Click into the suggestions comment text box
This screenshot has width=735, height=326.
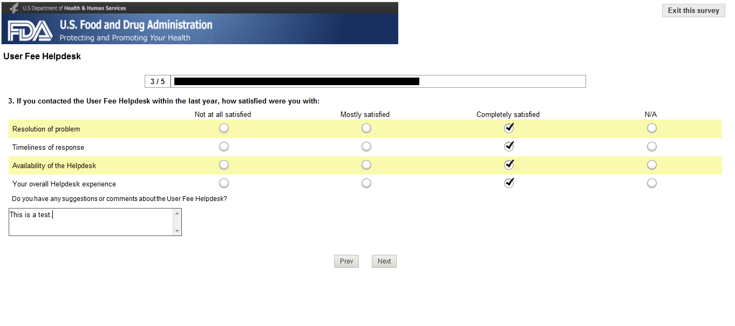click(x=92, y=222)
